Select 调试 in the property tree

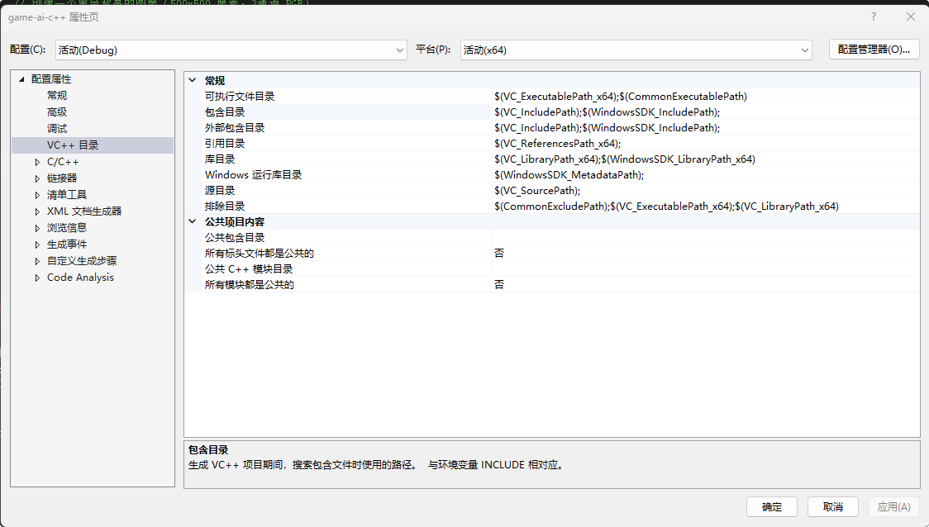[57, 129]
